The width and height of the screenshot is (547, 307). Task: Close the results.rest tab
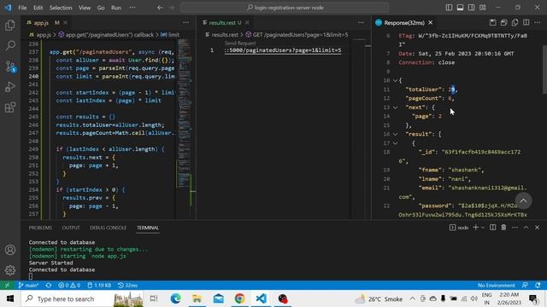[x=247, y=23]
